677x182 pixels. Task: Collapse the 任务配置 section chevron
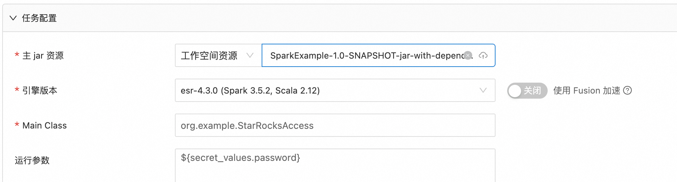pyautogui.click(x=13, y=18)
